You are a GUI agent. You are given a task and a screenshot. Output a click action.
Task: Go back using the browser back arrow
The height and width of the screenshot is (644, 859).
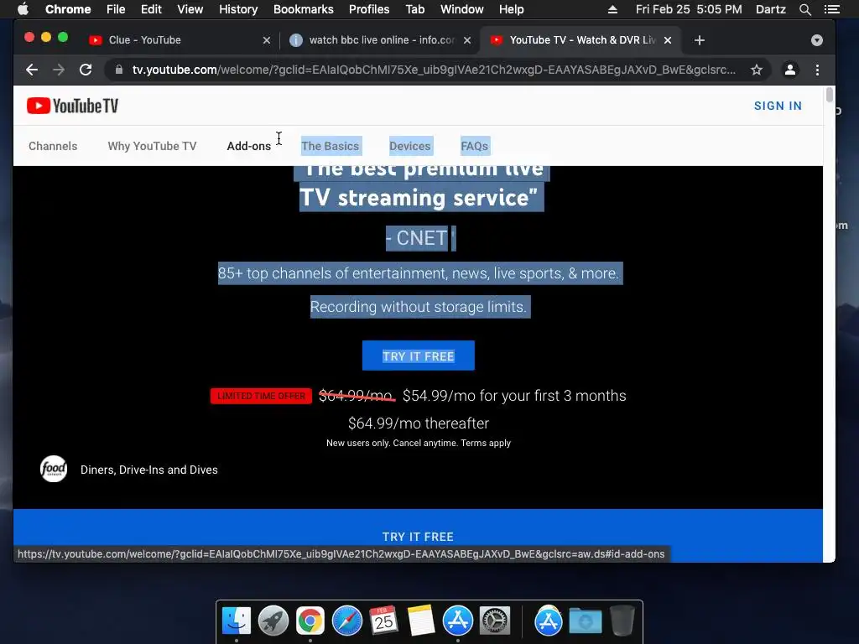pyautogui.click(x=32, y=70)
